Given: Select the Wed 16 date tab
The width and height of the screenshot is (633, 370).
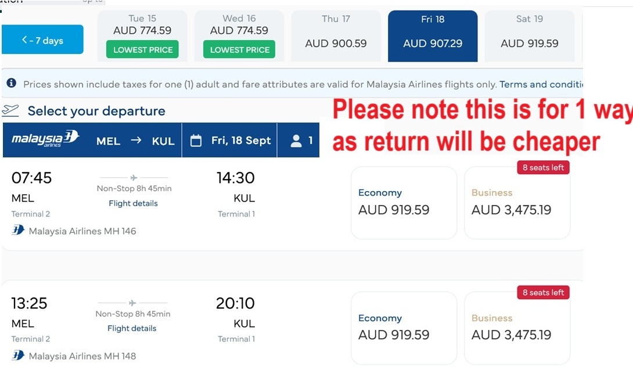Looking at the screenshot, I should pos(239,35).
